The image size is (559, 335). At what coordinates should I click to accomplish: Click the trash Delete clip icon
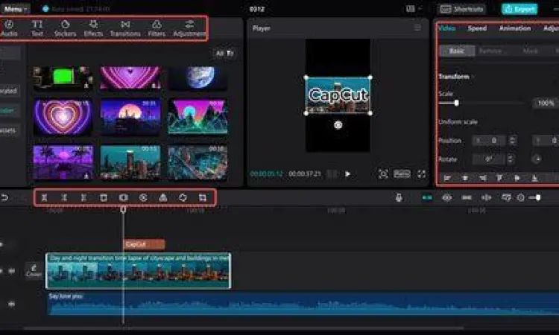click(x=104, y=197)
